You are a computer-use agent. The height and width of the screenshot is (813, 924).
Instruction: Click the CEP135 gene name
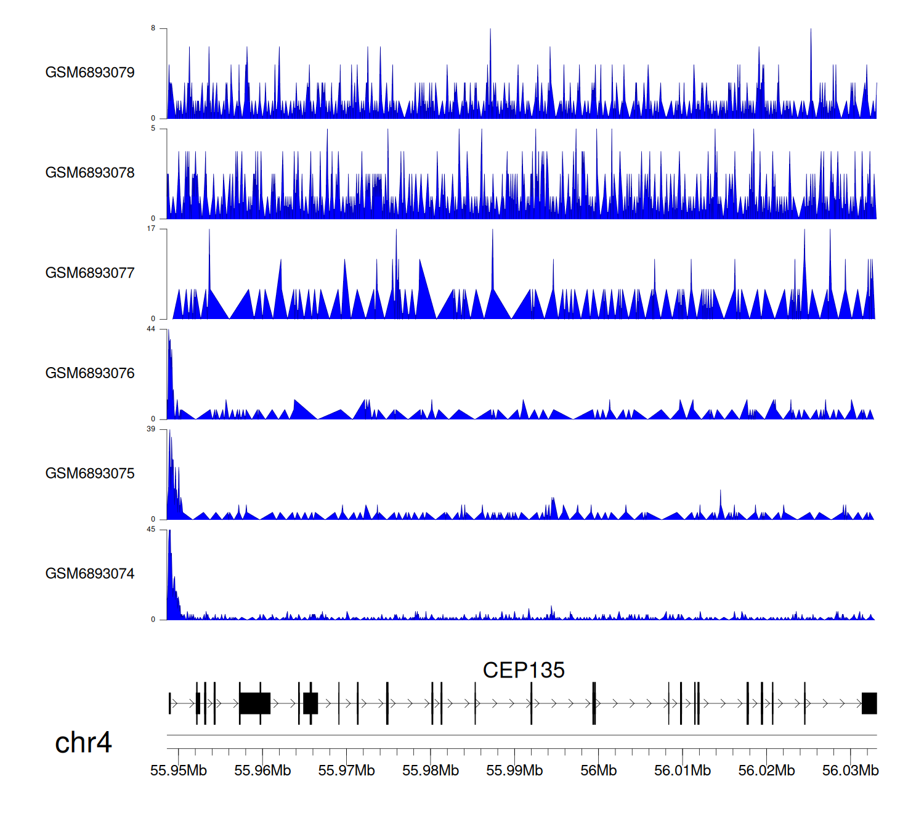point(523,670)
